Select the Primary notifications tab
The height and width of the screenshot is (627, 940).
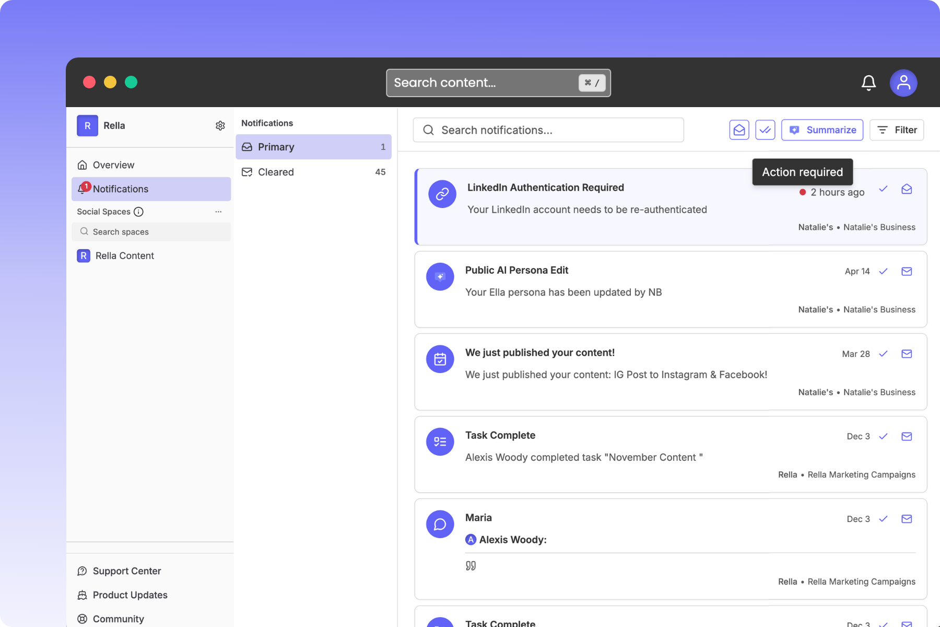[x=313, y=147]
